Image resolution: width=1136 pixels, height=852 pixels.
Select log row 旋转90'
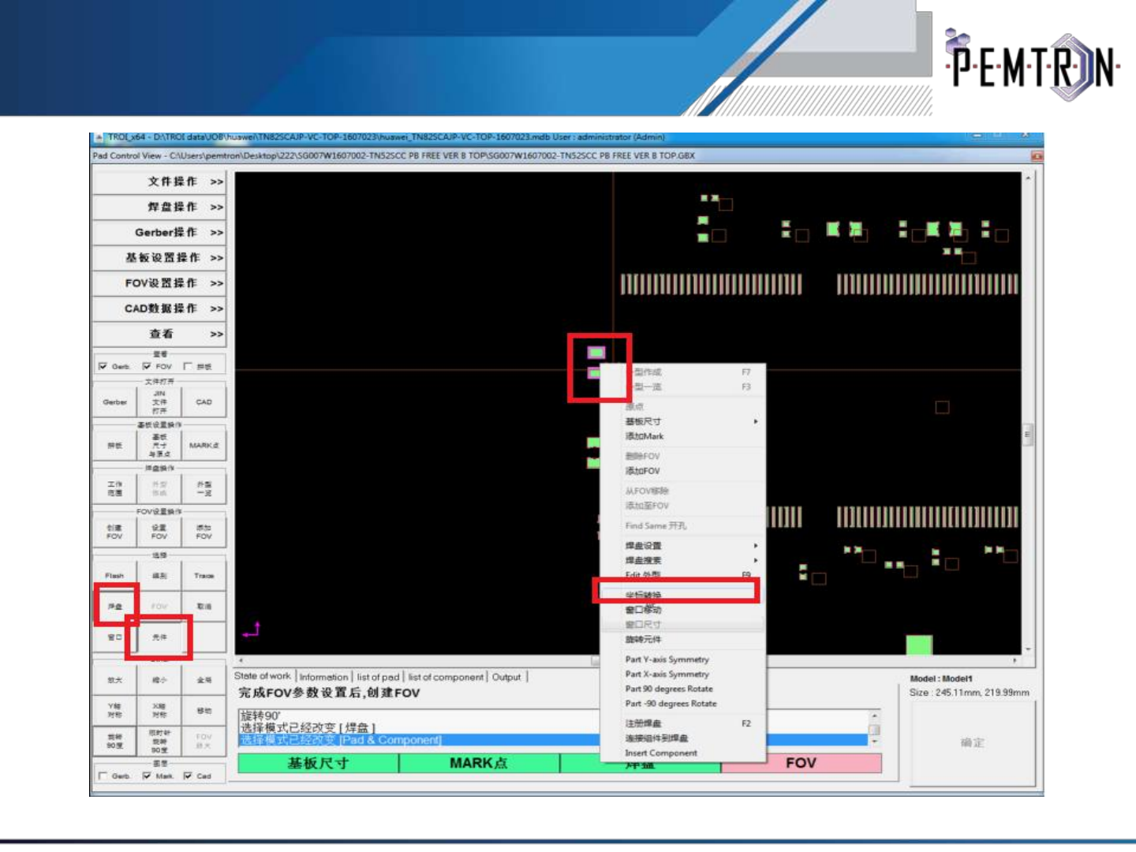coord(418,716)
